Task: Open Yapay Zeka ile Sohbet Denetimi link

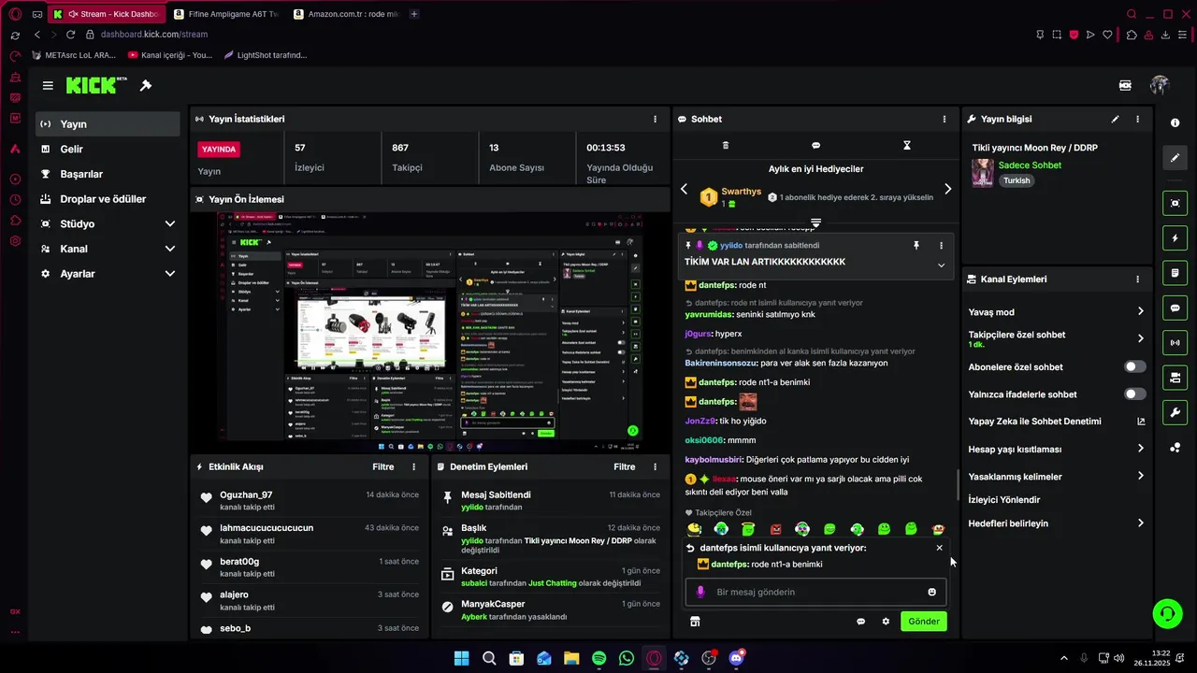Action: (1057, 422)
